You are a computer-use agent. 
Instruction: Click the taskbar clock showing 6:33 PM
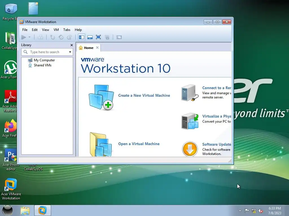(275, 211)
